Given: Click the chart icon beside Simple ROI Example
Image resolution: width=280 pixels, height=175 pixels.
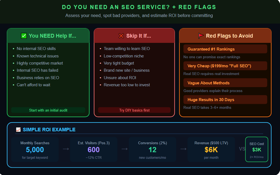Looking at the screenshot, I should pos(18,129).
